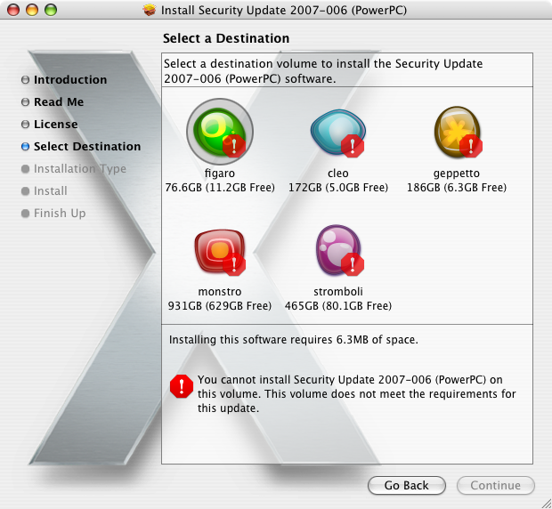
Task: Click the cleo volume name label
Action: coord(338,173)
